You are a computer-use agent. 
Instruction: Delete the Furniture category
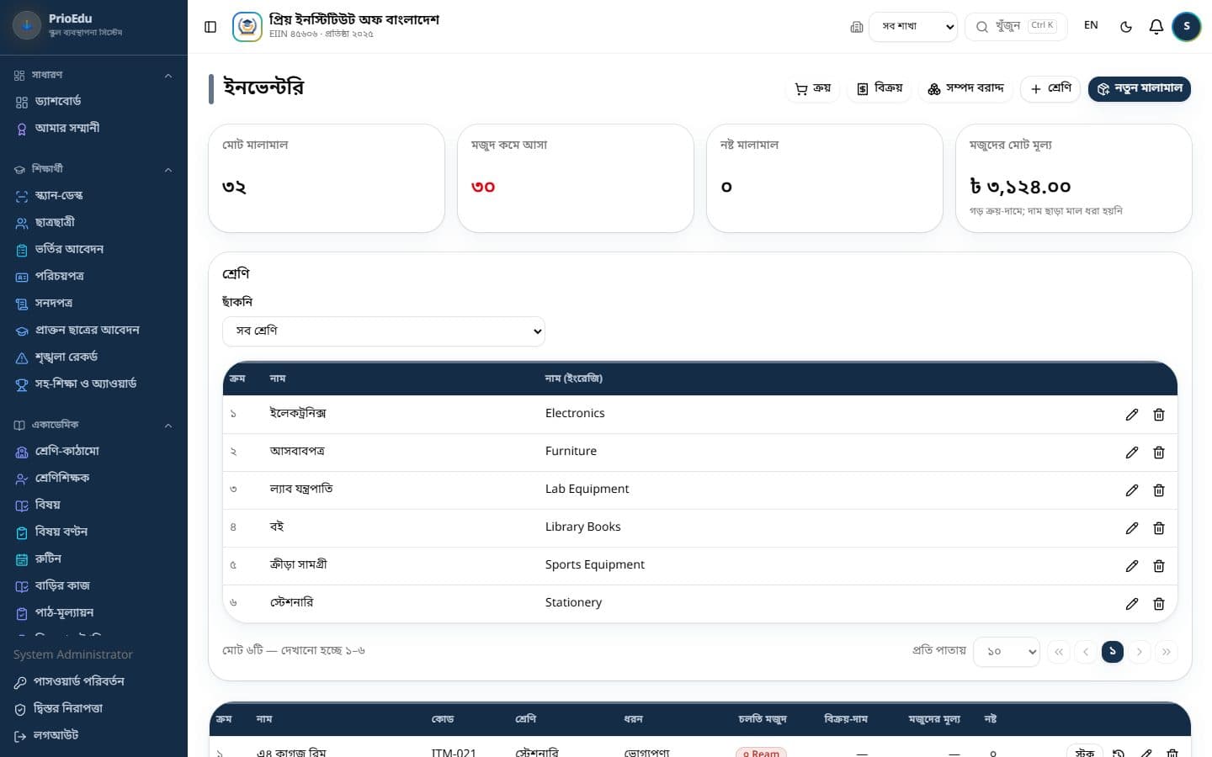(1159, 453)
